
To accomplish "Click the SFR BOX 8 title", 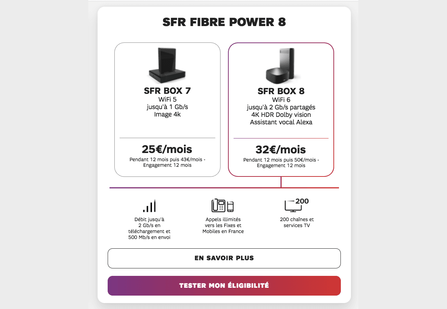I will coord(281,92).
